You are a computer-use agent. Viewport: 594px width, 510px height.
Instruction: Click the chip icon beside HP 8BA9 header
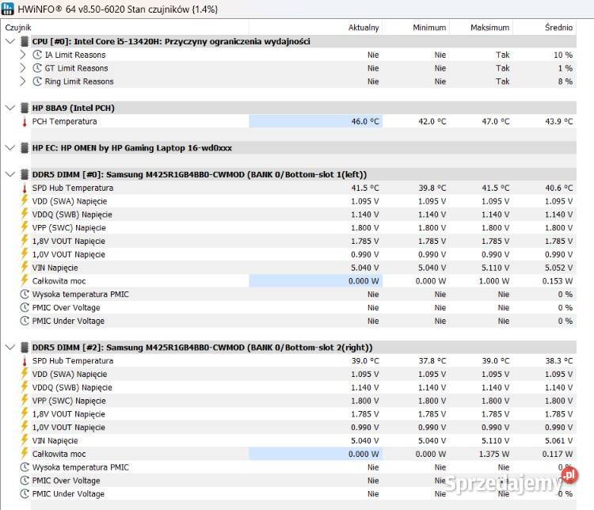25,108
